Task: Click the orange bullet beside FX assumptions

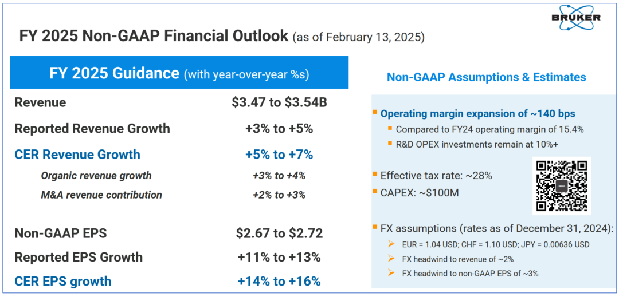Action: 375,228
